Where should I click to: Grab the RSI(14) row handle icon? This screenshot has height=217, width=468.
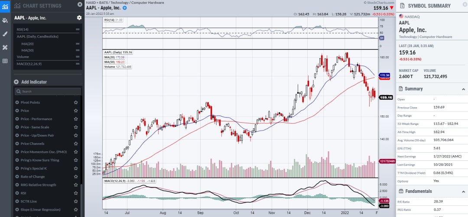coord(78,29)
